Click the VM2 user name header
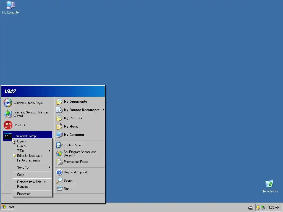 click(10, 91)
